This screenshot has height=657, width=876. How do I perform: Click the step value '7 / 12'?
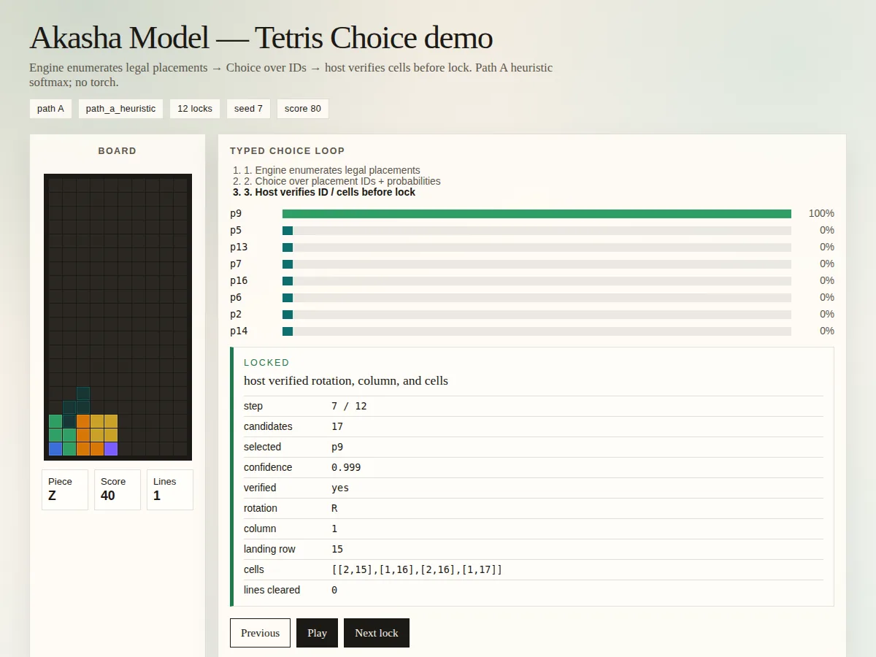pyautogui.click(x=349, y=406)
